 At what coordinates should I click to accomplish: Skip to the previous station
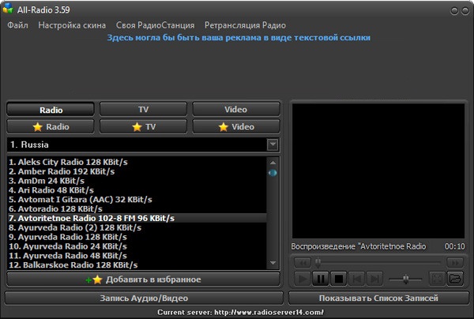[357, 278]
